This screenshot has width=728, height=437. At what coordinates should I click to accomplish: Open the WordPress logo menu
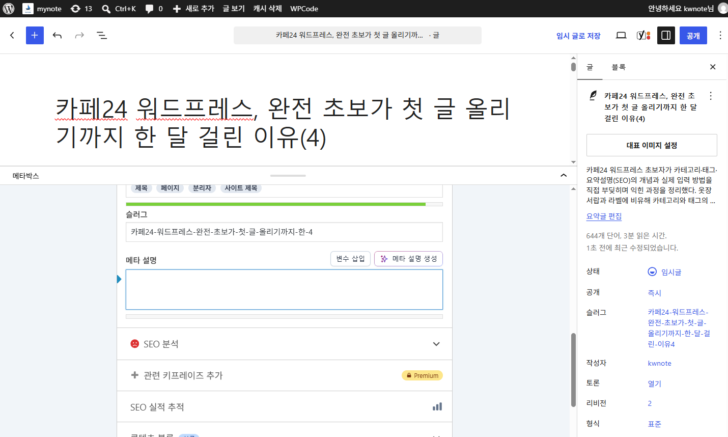[x=9, y=9]
